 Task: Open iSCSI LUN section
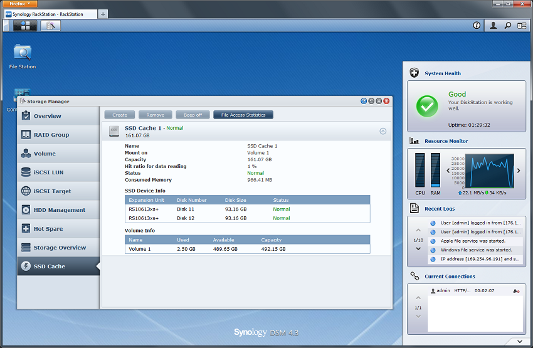pyautogui.click(x=58, y=172)
